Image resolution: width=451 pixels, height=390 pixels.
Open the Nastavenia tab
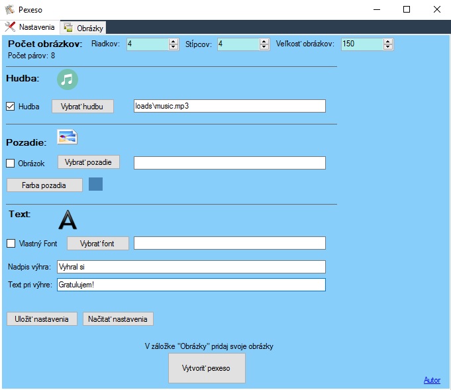pyautogui.click(x=30, y=27)
